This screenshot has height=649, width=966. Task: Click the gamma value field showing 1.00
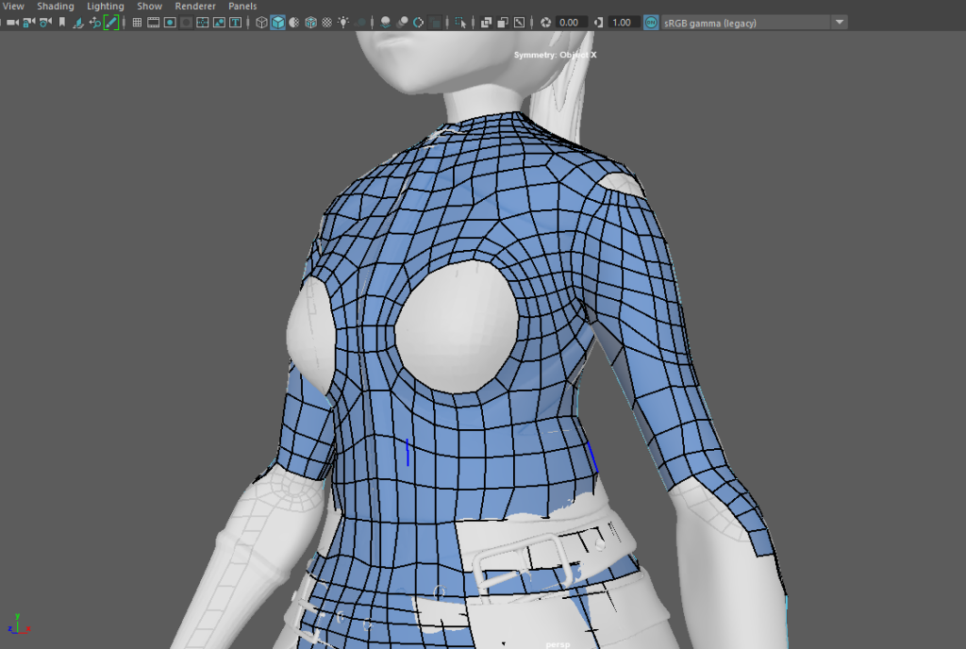(x=622, y=22)
